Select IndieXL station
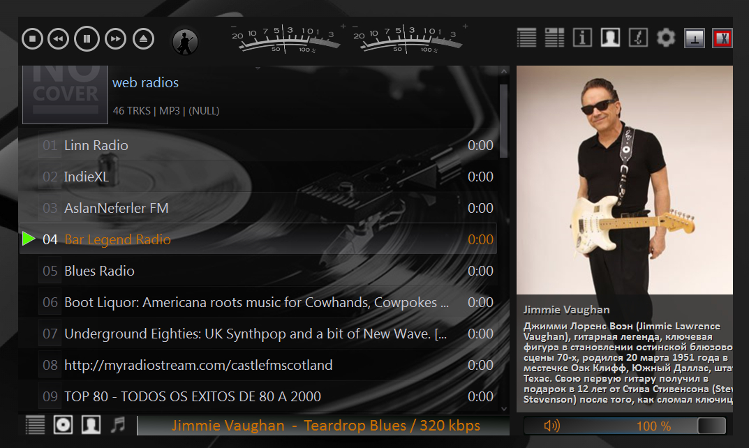The image size is (749, 448). (258, 177)
